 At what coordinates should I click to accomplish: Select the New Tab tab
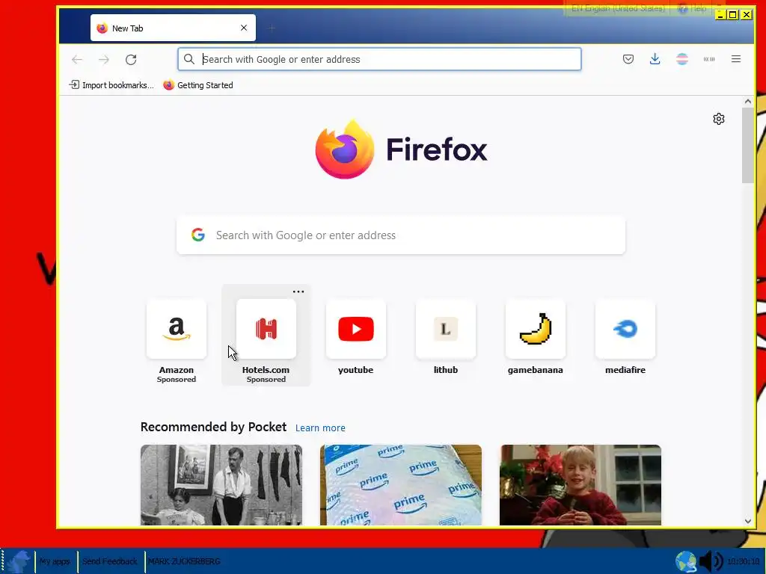173,28
